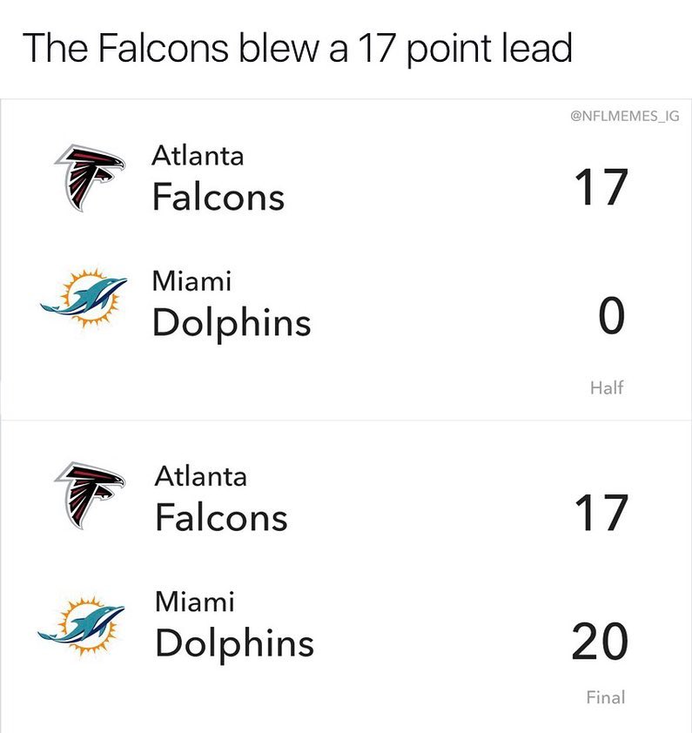The height and width of the screenshot is (733, 692).
Task: Click Atlanta city label in halftime card
Action: pos(198,156)
